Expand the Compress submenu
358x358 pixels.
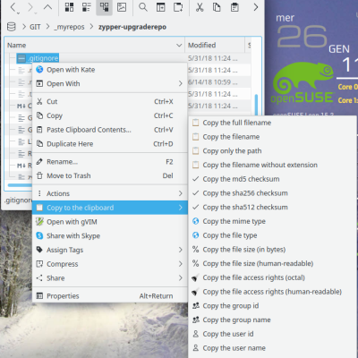pyautogui.click(x=109, y=264)
